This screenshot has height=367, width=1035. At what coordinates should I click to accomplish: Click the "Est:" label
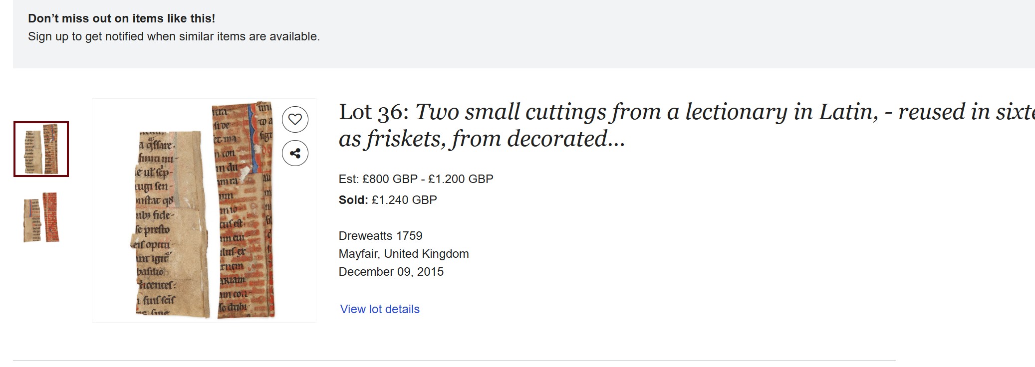tap(348, 179)
